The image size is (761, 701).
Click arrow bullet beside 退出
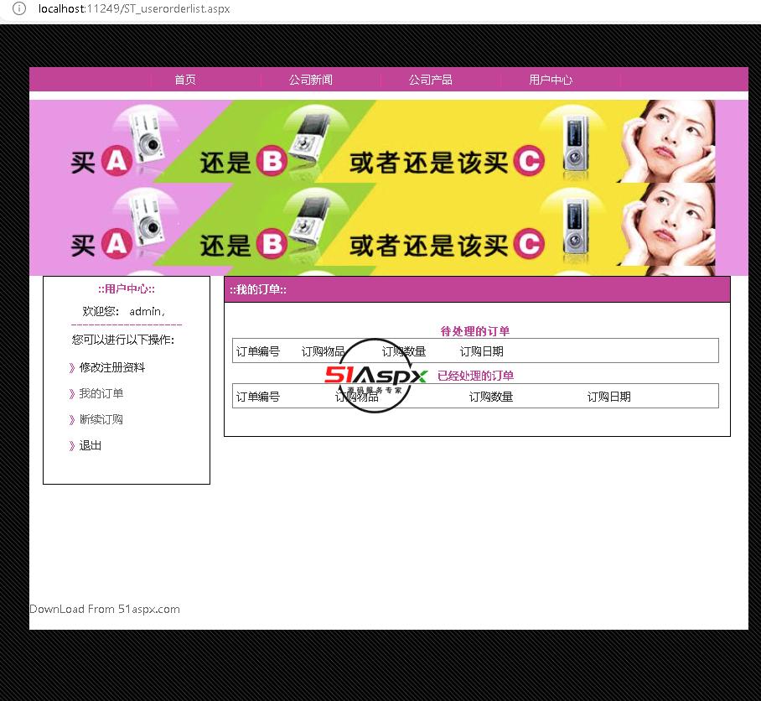coord(72,446)
